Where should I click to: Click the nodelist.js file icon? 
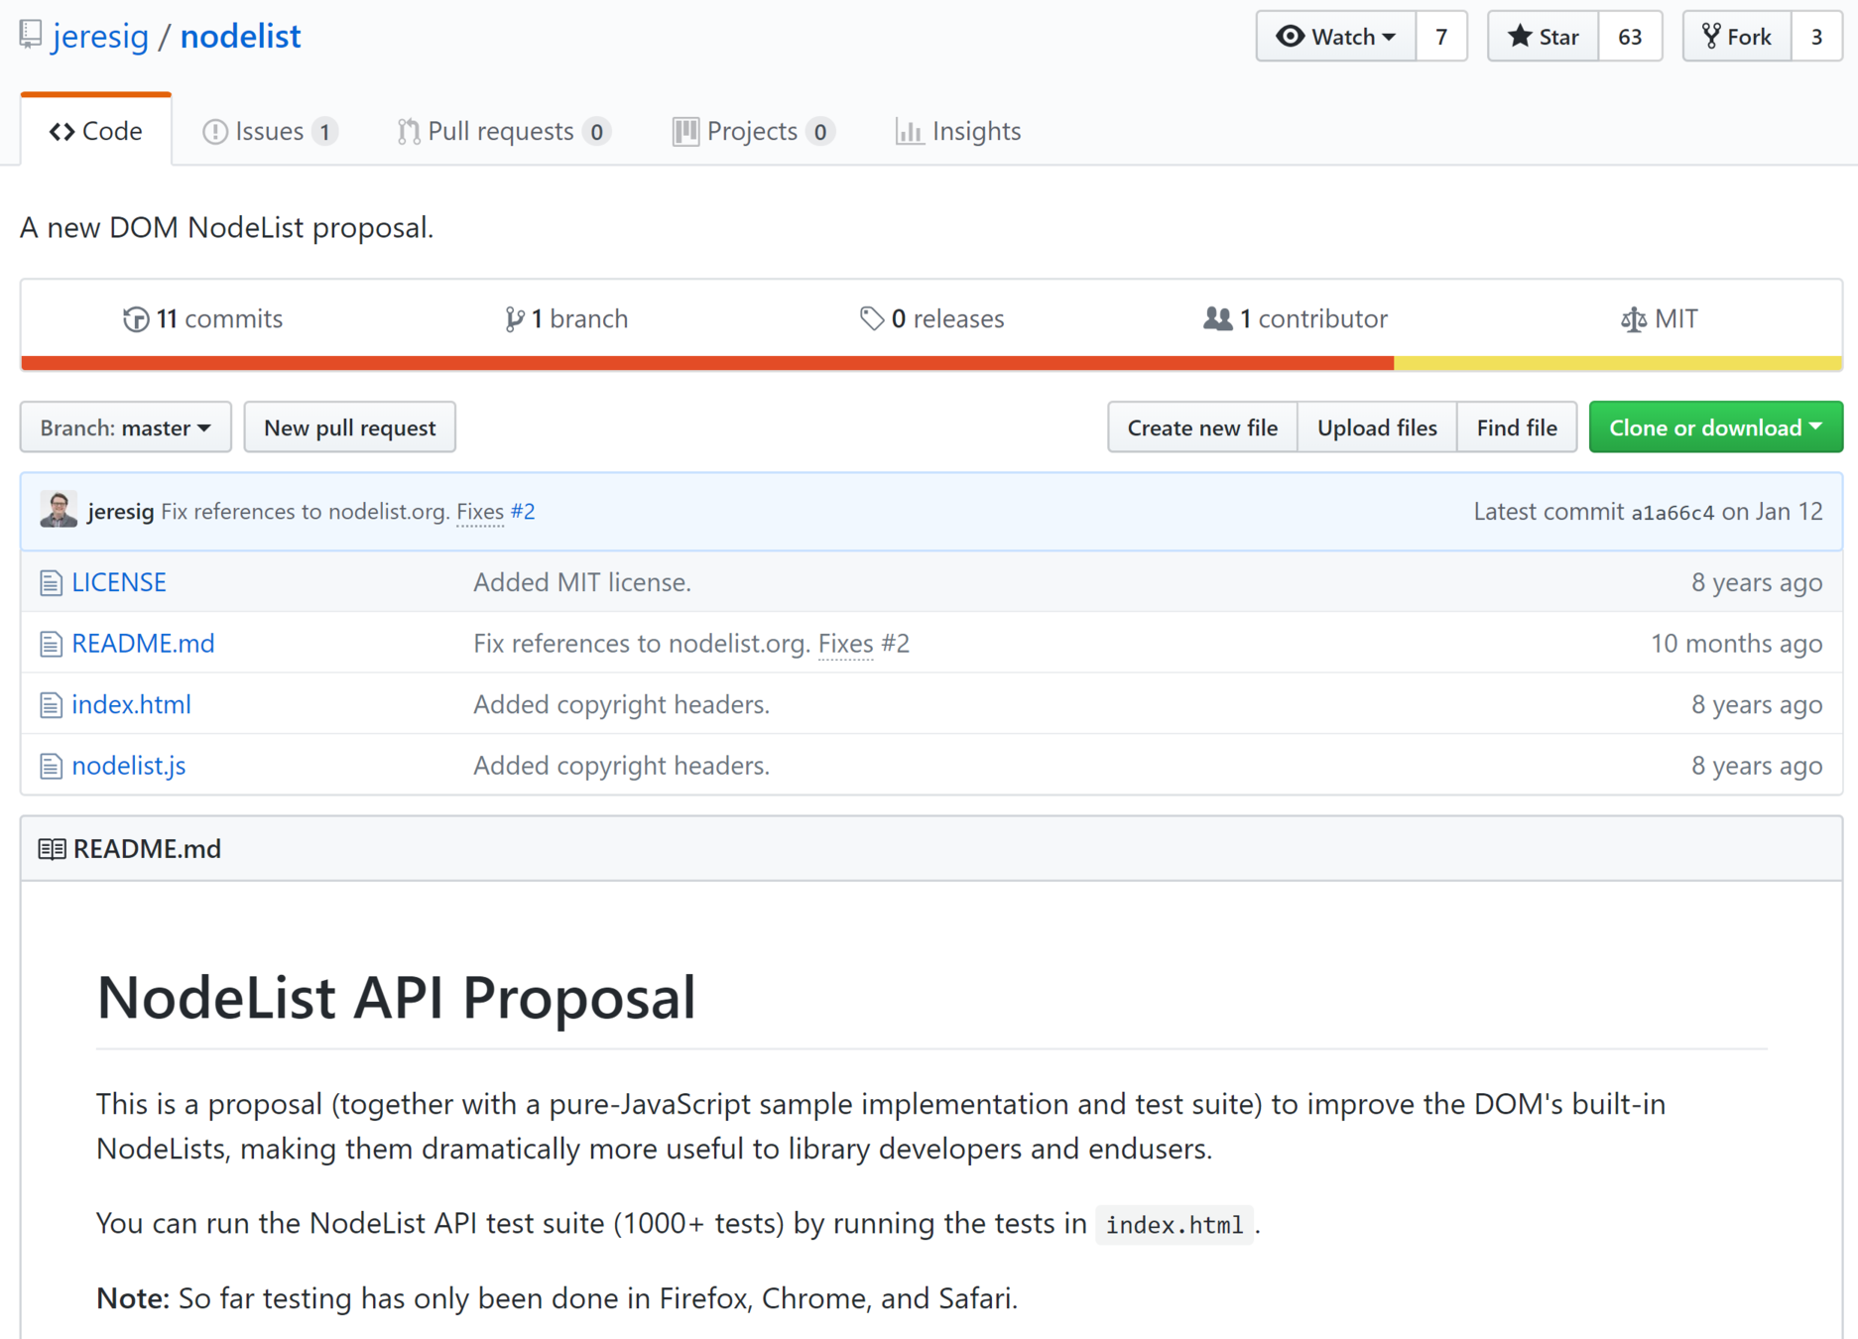(51, 767)
